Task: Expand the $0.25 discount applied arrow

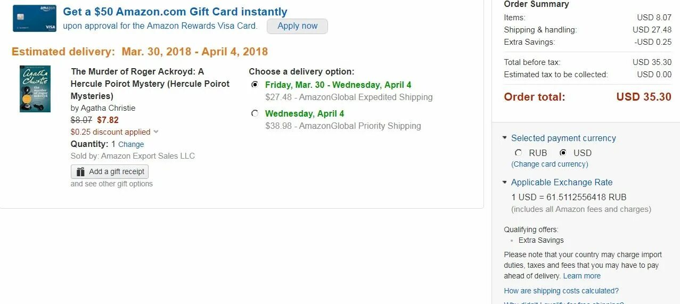Action: point(155,132)
